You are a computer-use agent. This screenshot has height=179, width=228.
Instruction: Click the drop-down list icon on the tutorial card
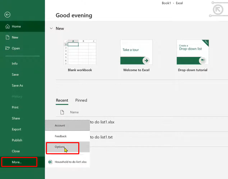point(203,61)
